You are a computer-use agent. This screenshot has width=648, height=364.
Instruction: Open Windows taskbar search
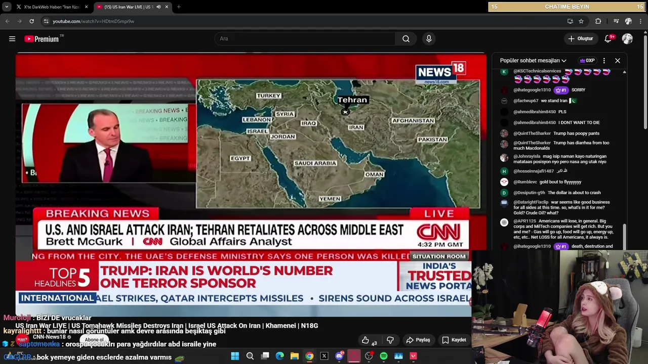[250, 356]
